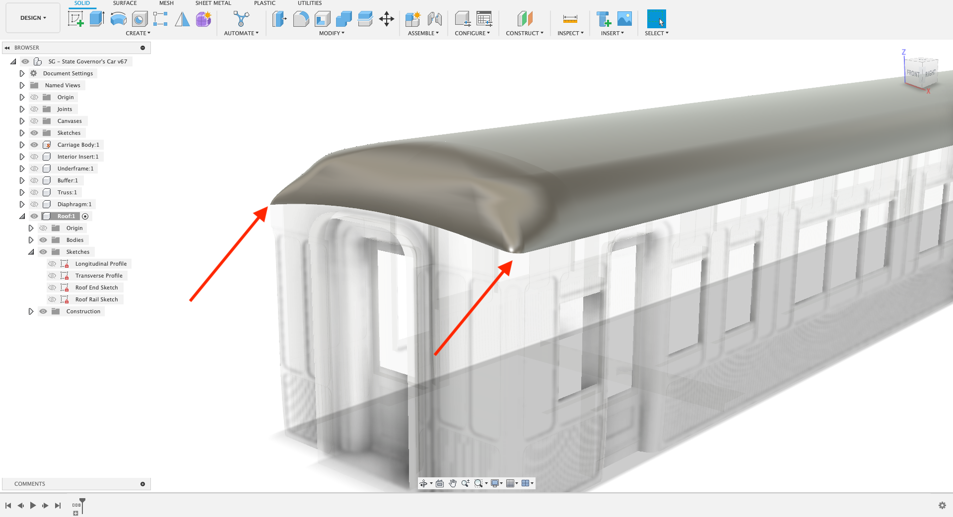
Task: Open the Comments panel
Action: [29, 483]
